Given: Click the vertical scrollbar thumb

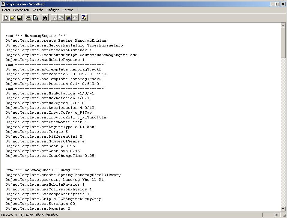Looking at the screenshot, I should click(283, 43).
